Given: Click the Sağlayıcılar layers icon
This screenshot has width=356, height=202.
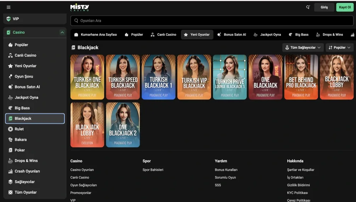Looking at the screenshot, I should click(x=10, y=182).
